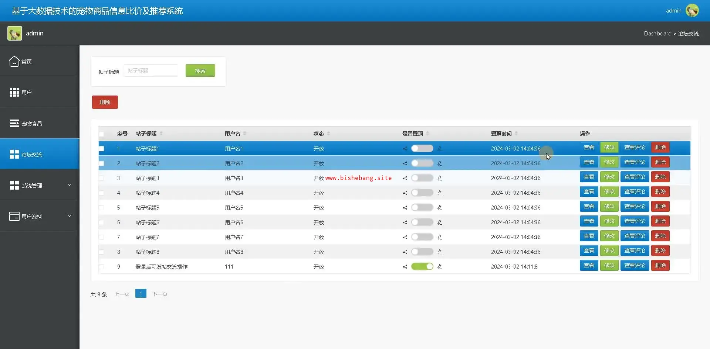Screen dimensions: 710x349
Task: Open 论坛交流 in the sidebar menu
Action: pos(32,154)
